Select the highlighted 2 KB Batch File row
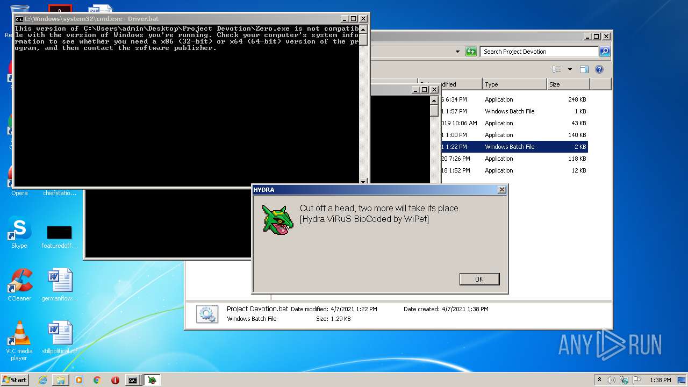688x387 pixels. coord(514,147)
